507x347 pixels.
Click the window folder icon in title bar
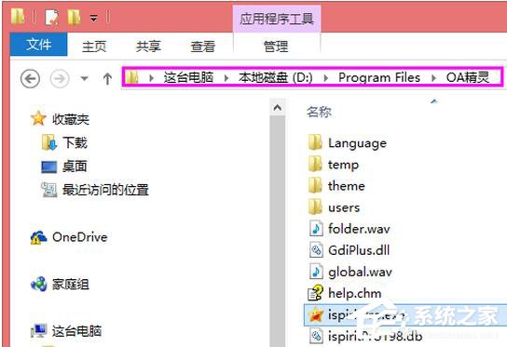pos(18,17)
